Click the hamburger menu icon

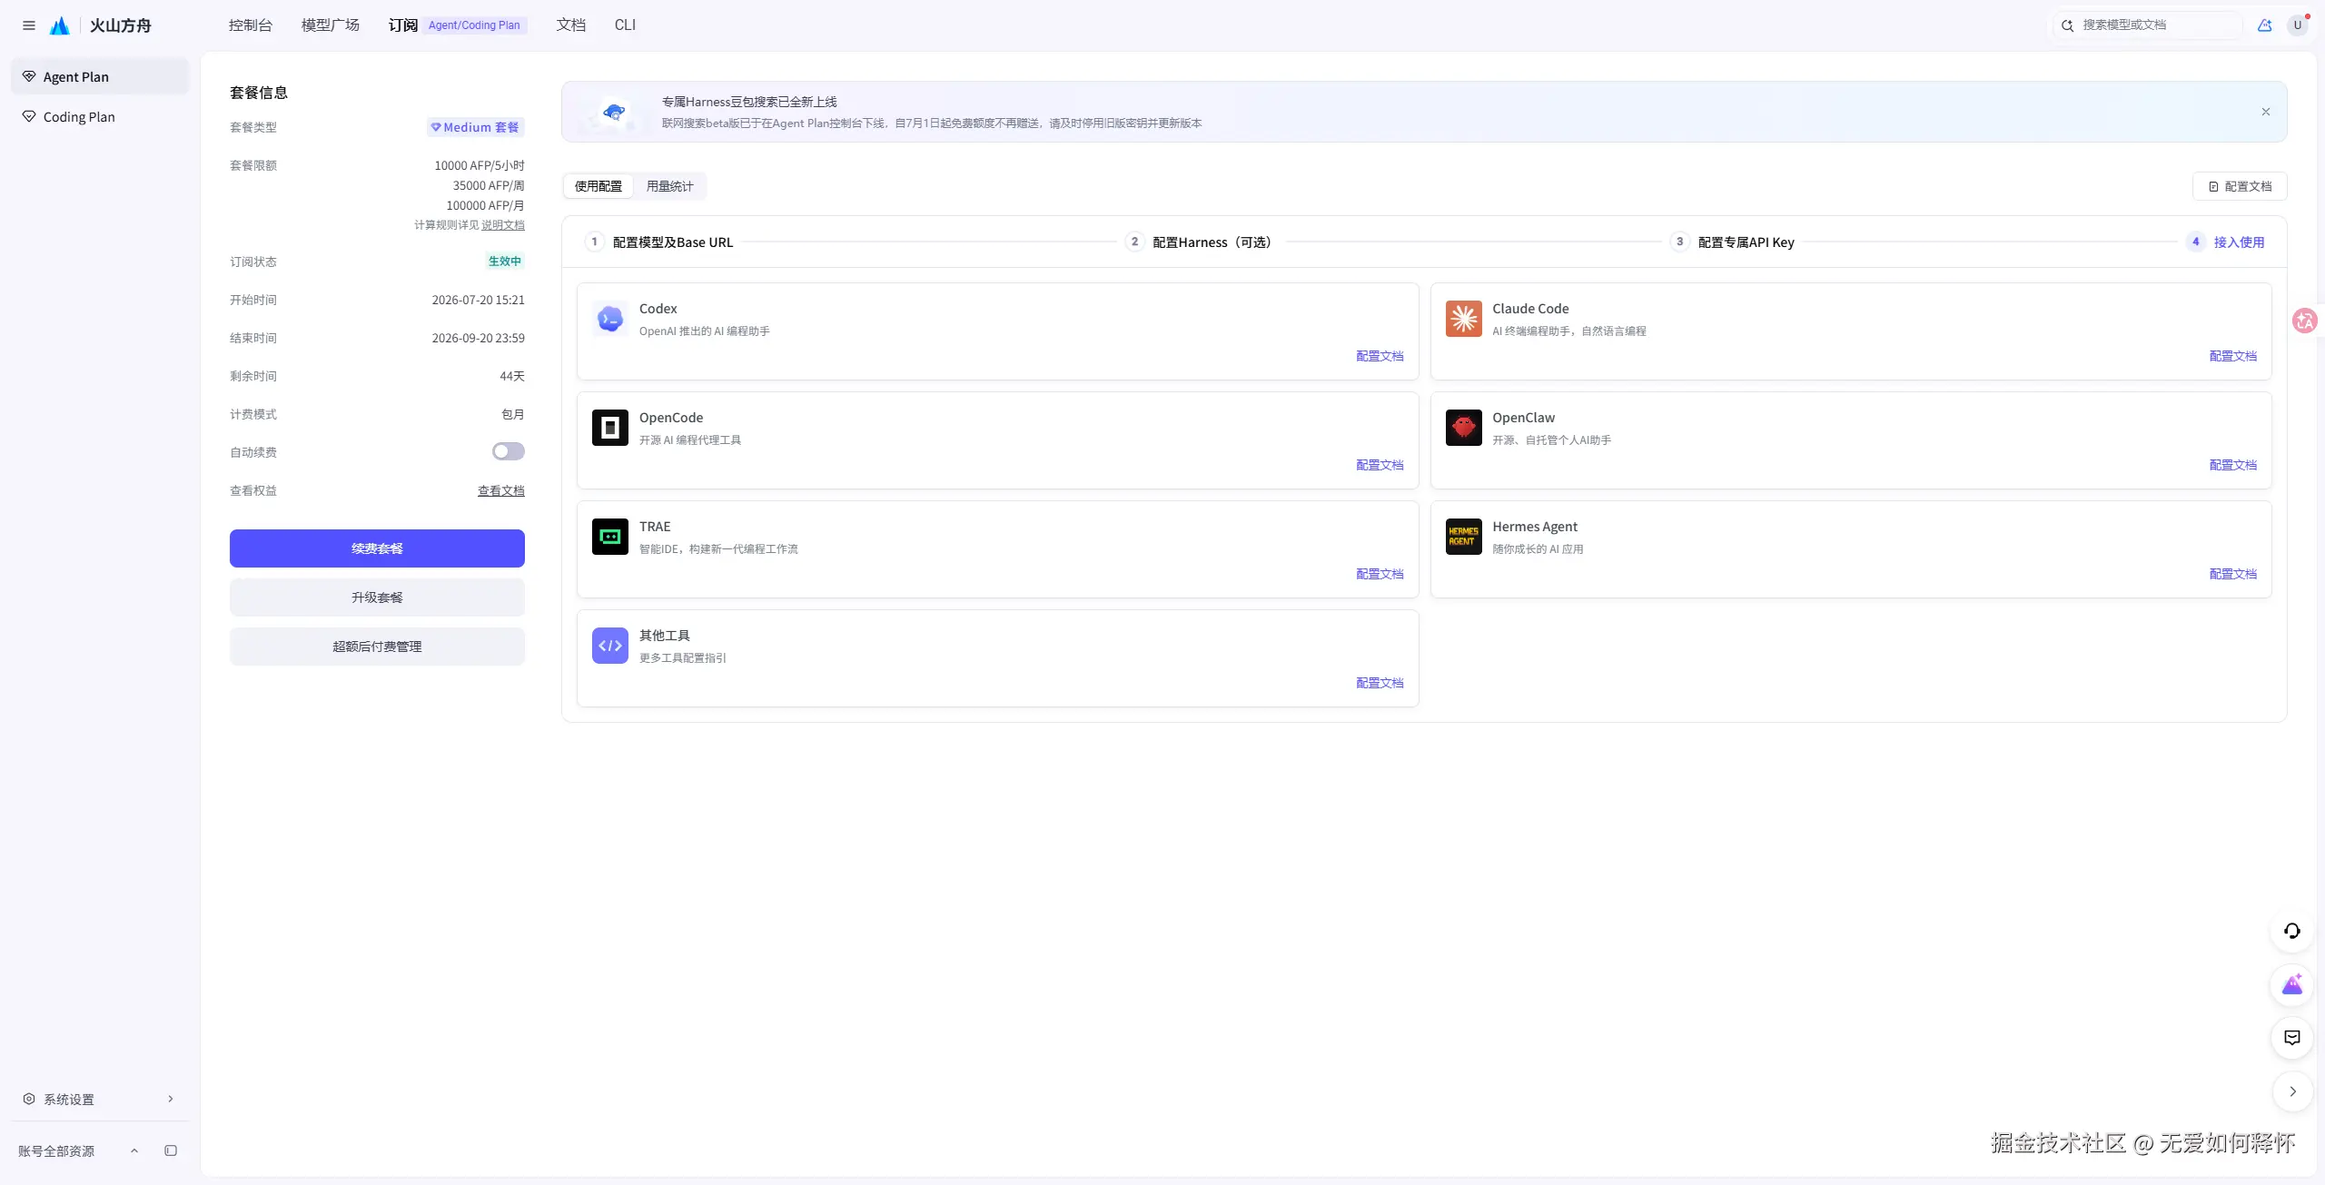(29, 25)
